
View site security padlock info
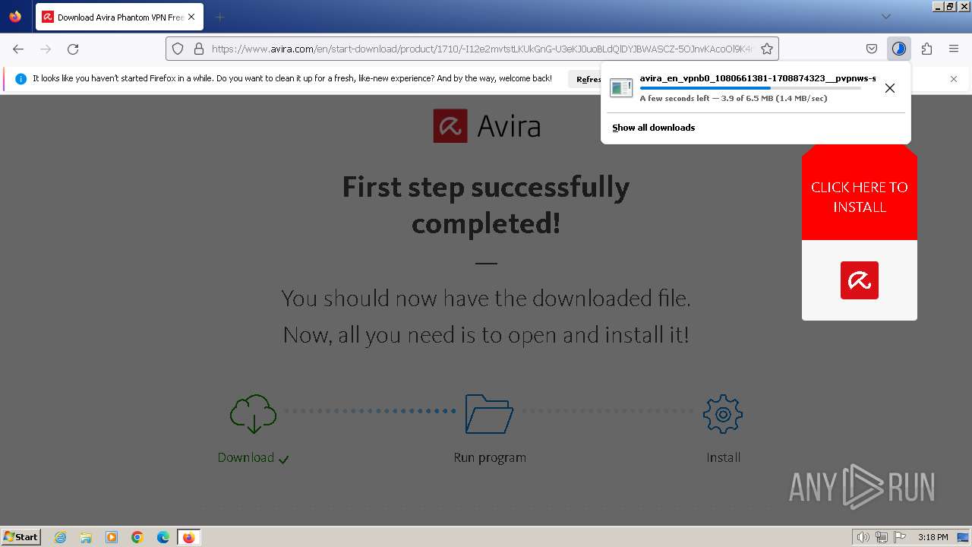tap(199, 49)
